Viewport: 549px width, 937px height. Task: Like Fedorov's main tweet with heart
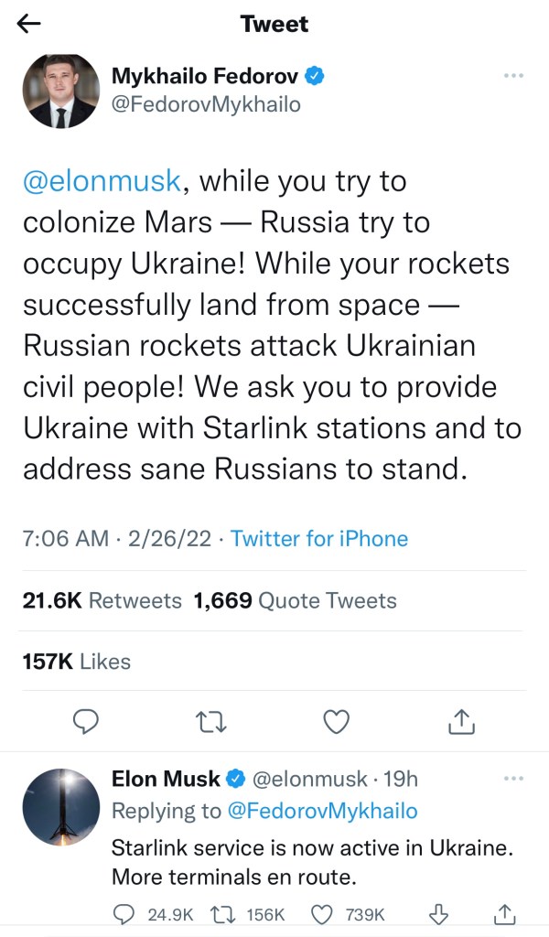tap(337, 721)
